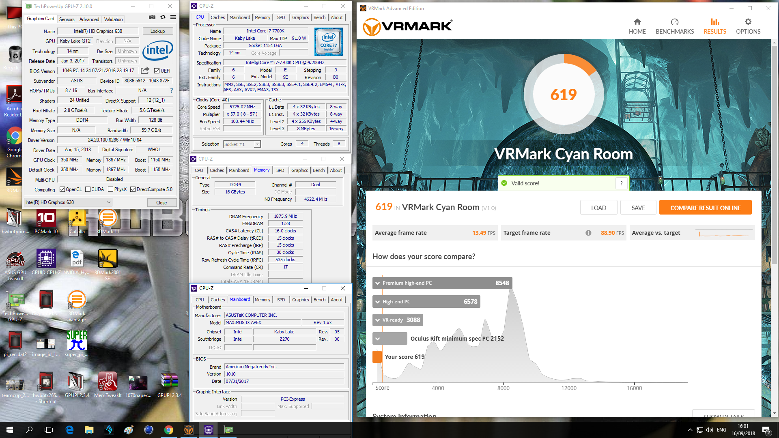
Task: Open CPU-Z Socket #1 selection dropdown
Action: (x=242, y=144)
